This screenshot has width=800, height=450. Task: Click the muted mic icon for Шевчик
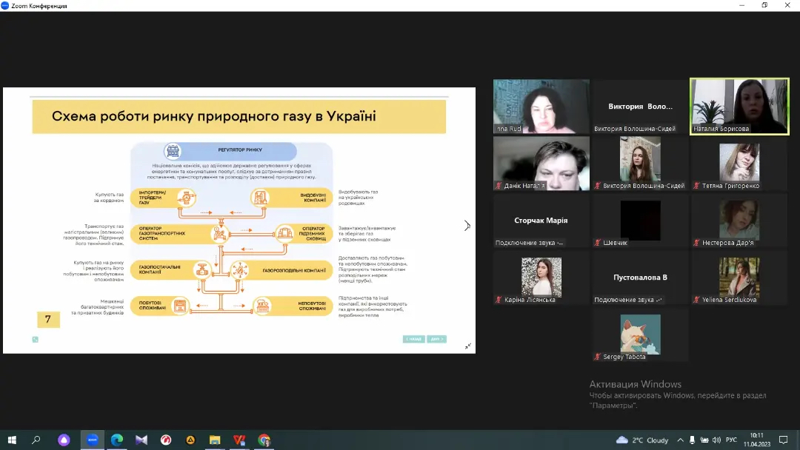point(597,243)
